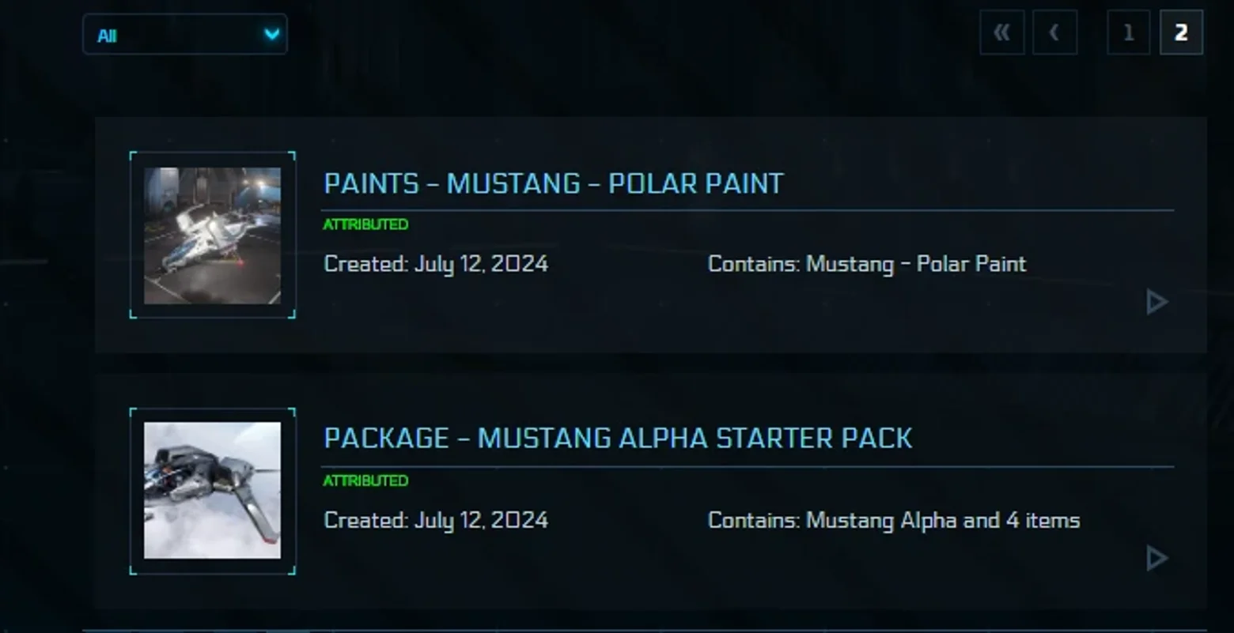This screenshot has height=633, width=1234.
Task: Click the chevron arrow in the All filter
Action: coord(271,35)
